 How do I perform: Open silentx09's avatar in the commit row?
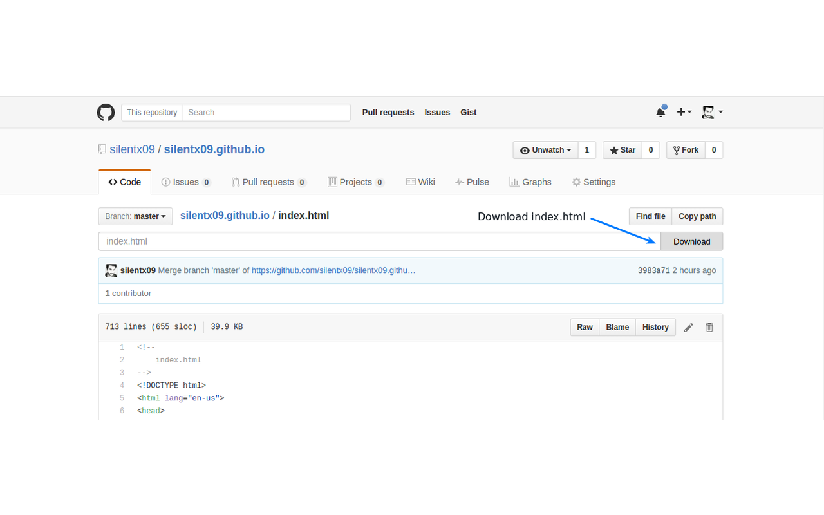111,270
